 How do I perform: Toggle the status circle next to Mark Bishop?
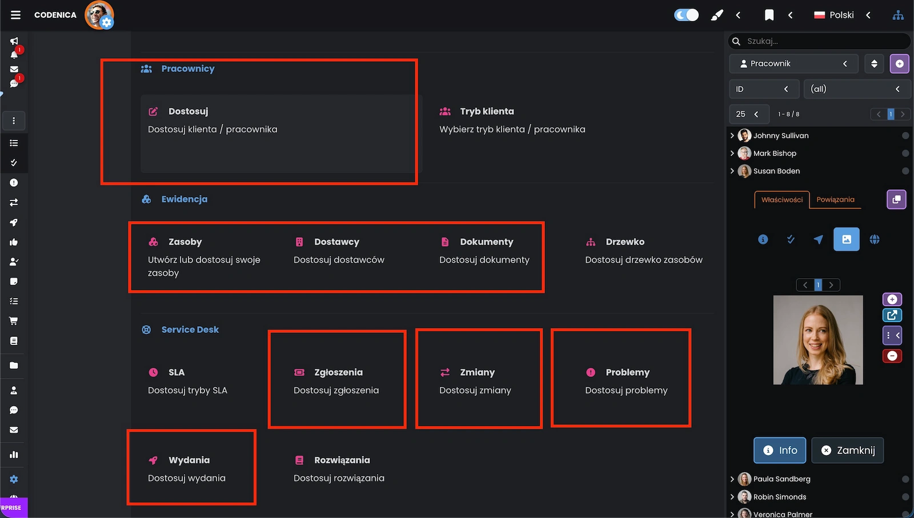[905, 153]
